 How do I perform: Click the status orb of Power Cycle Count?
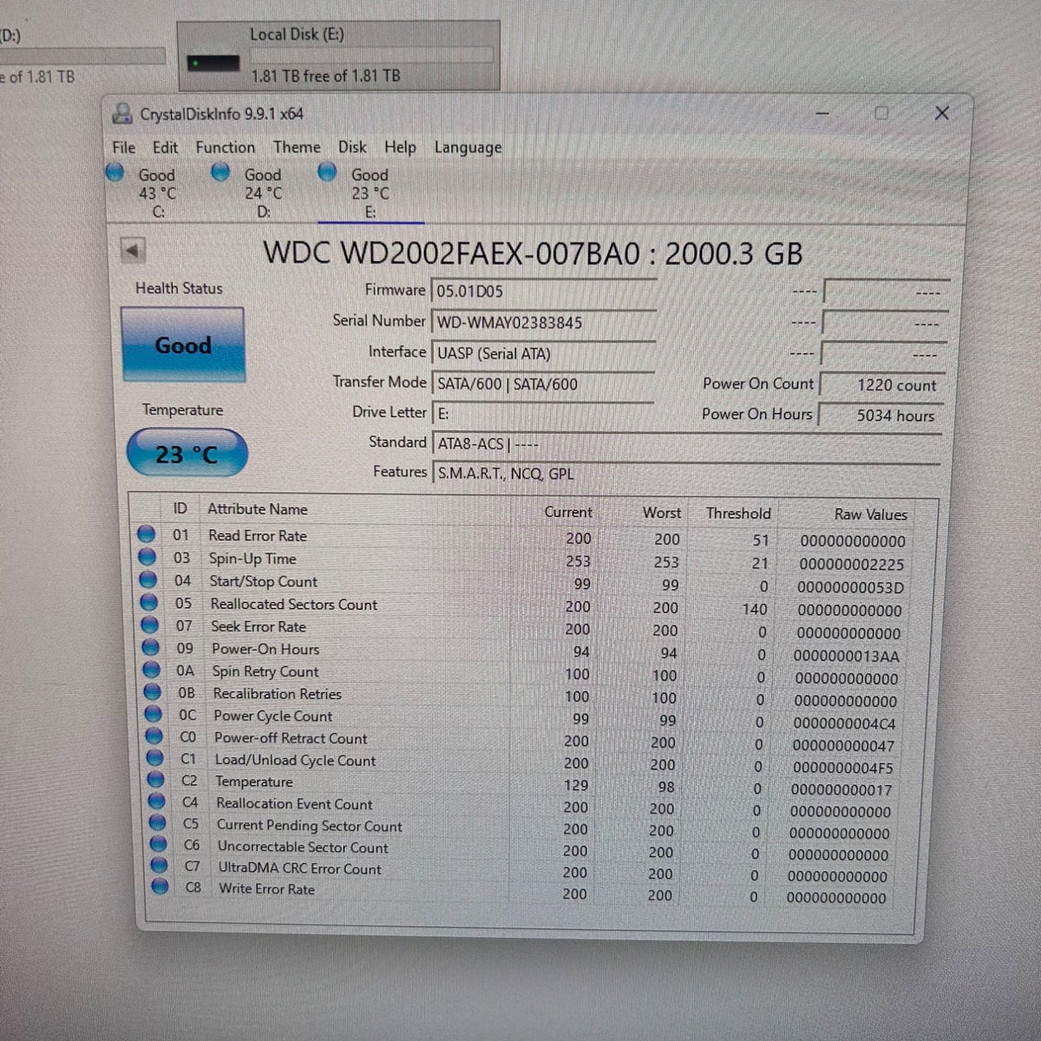pyautogui.click(x=154, y=714)
